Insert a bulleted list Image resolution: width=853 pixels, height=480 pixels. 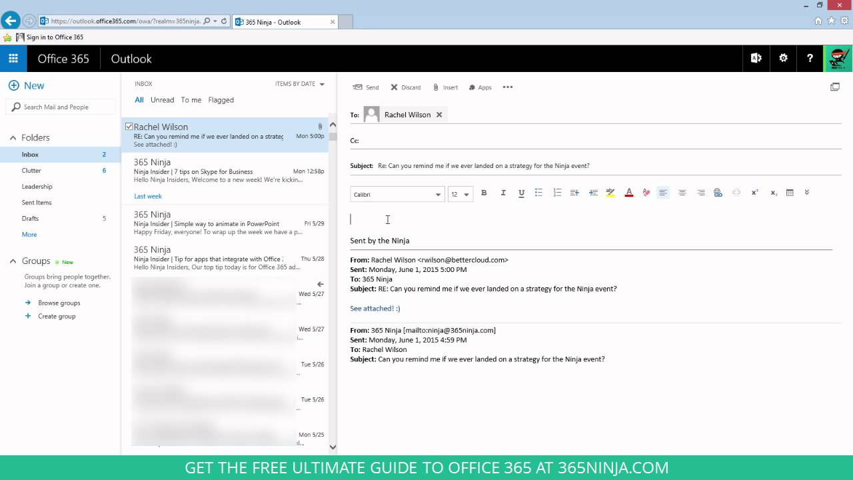[x=538, y=193]
